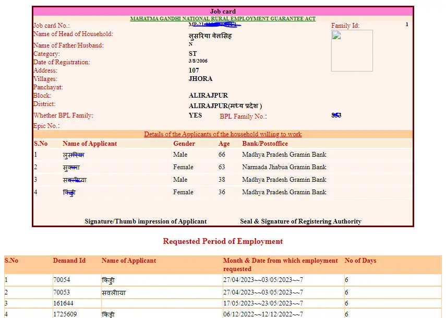
Task: Click the 'No of Days' column header
Action: click(x=360, y=261)
